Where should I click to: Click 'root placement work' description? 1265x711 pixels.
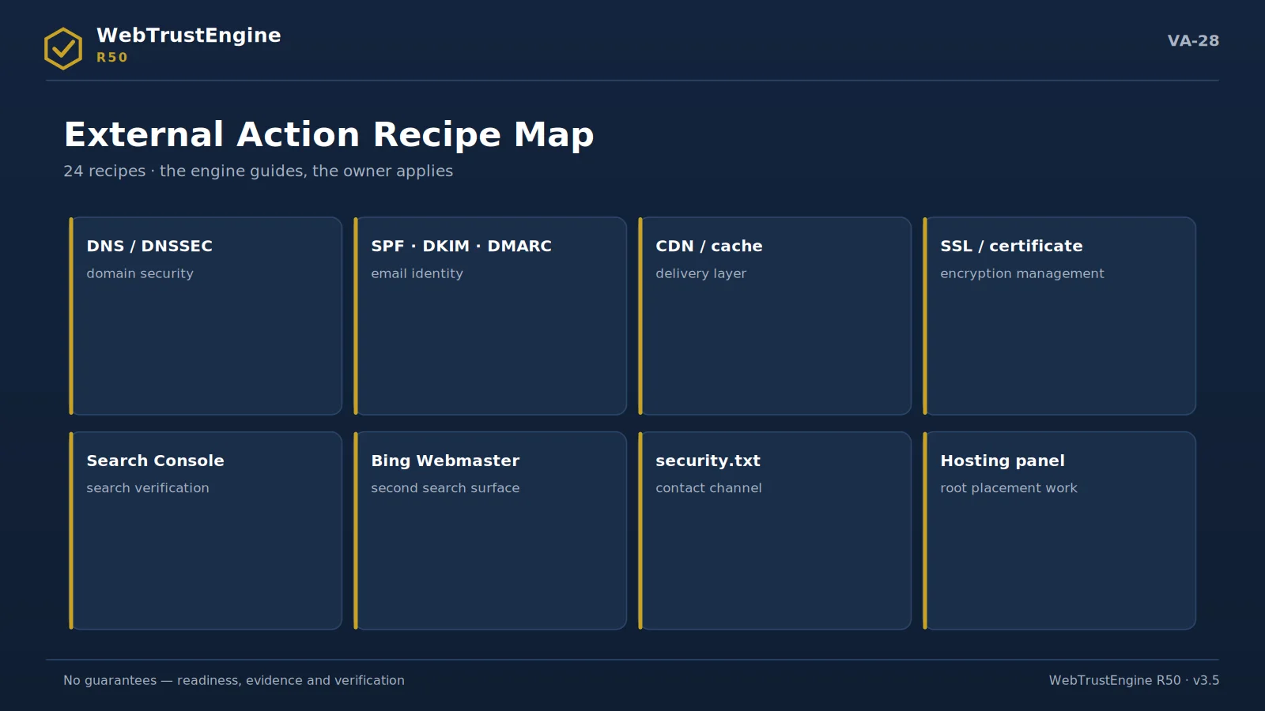(x=1009, y=488)
